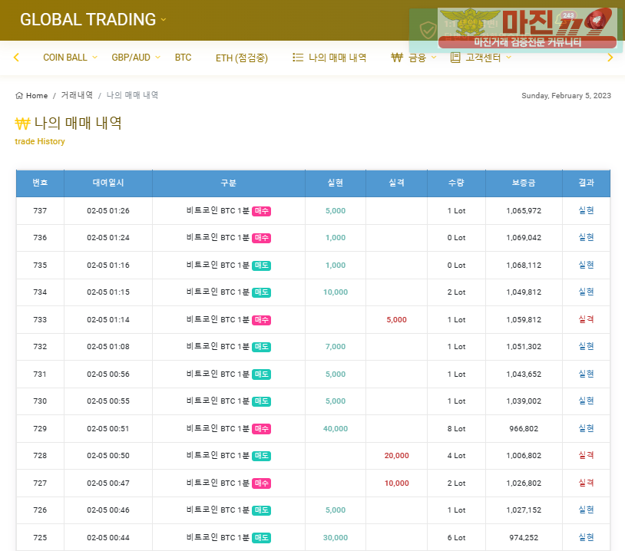
Task: Click the shield icon in the top header
Action: [x=428, y=29]
